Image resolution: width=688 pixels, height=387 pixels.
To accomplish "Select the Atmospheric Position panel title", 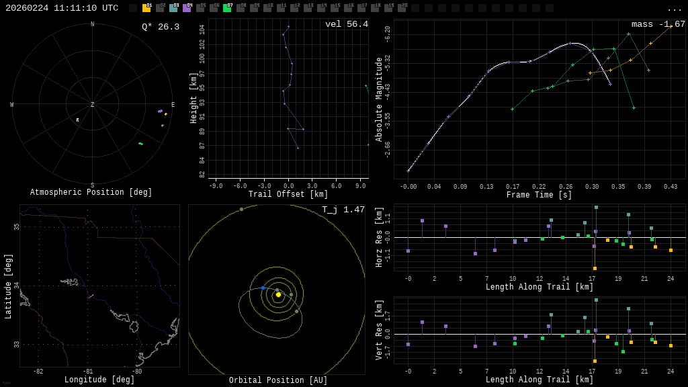I will tap(91, 193).
